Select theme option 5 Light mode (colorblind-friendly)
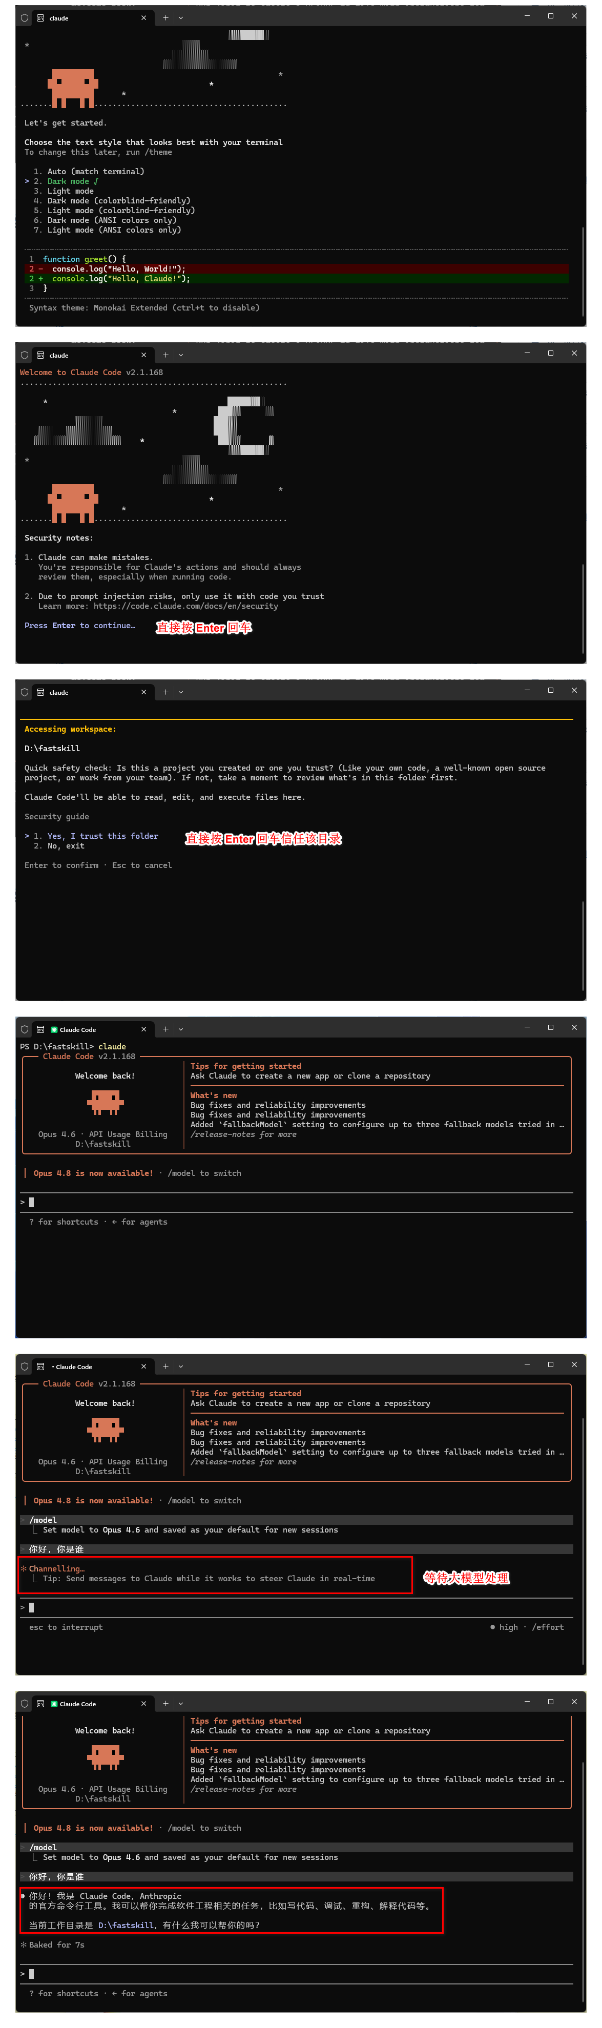 click(114, 210)
